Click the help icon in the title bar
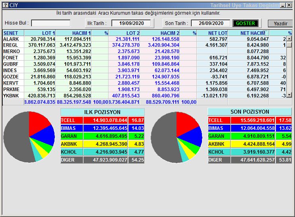 [x=6, y=5]
